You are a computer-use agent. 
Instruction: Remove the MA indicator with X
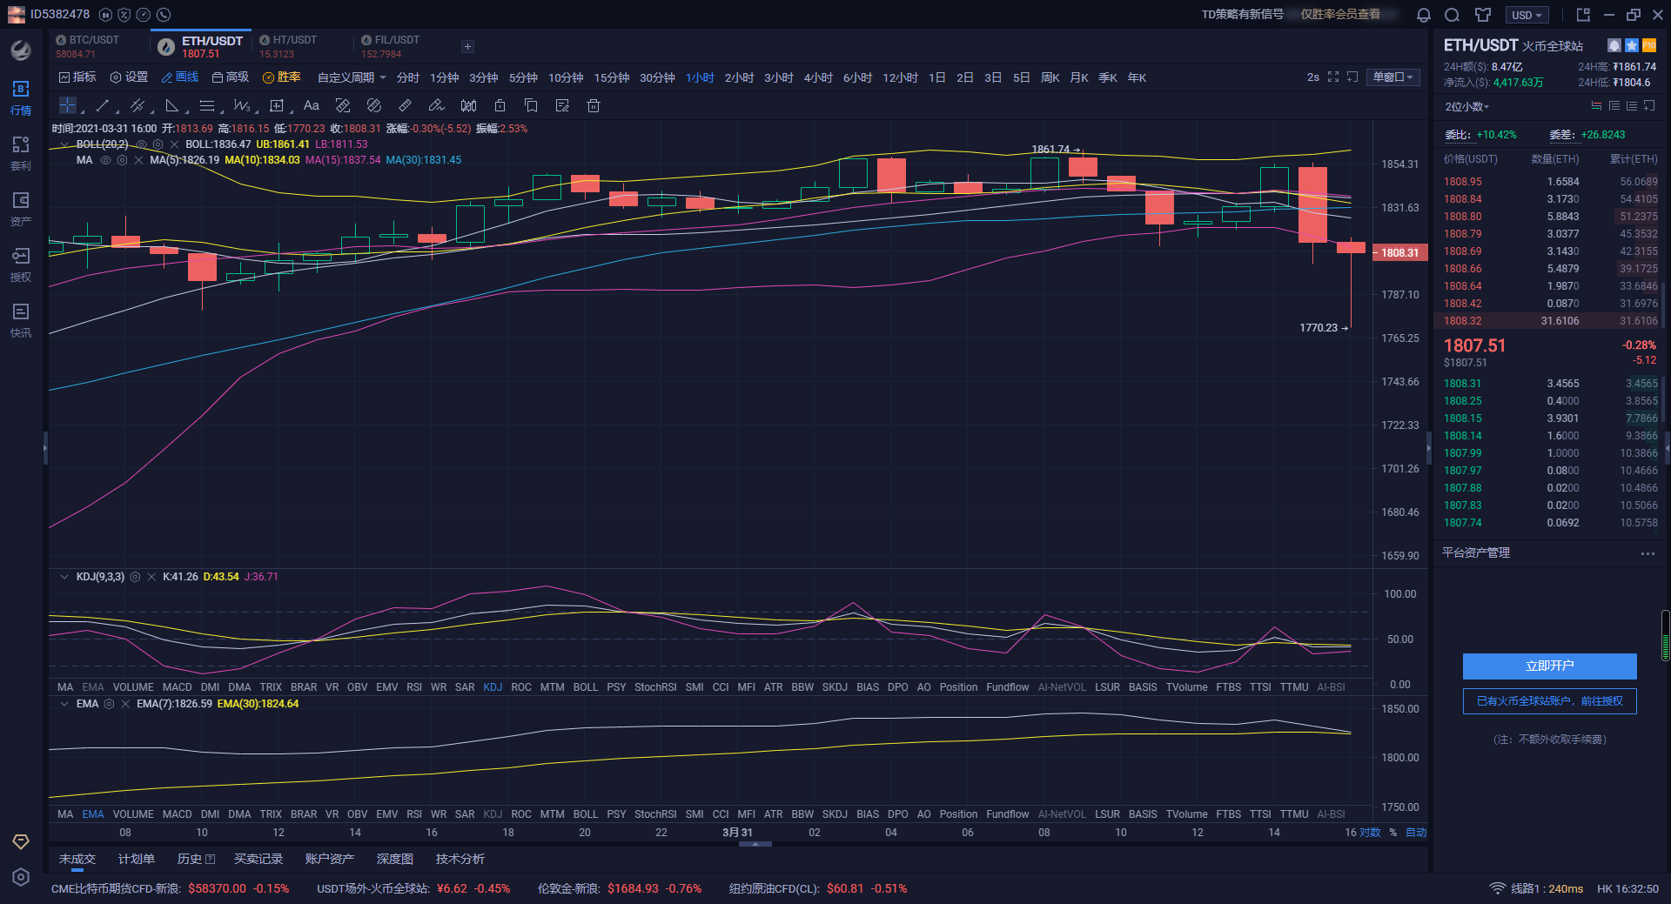pos(138,160)
